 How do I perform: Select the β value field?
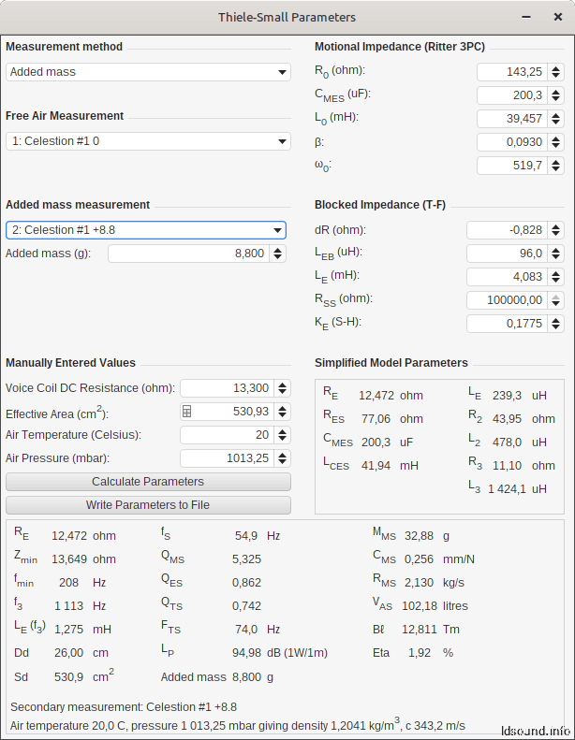(512, 142)
